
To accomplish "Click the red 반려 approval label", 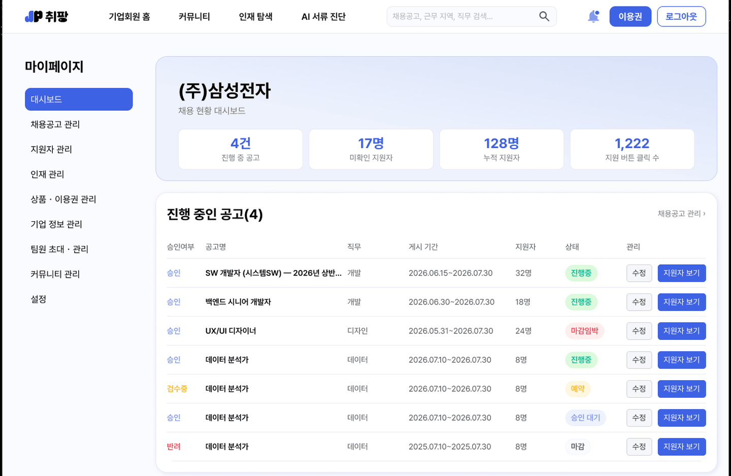I will 174,447.
